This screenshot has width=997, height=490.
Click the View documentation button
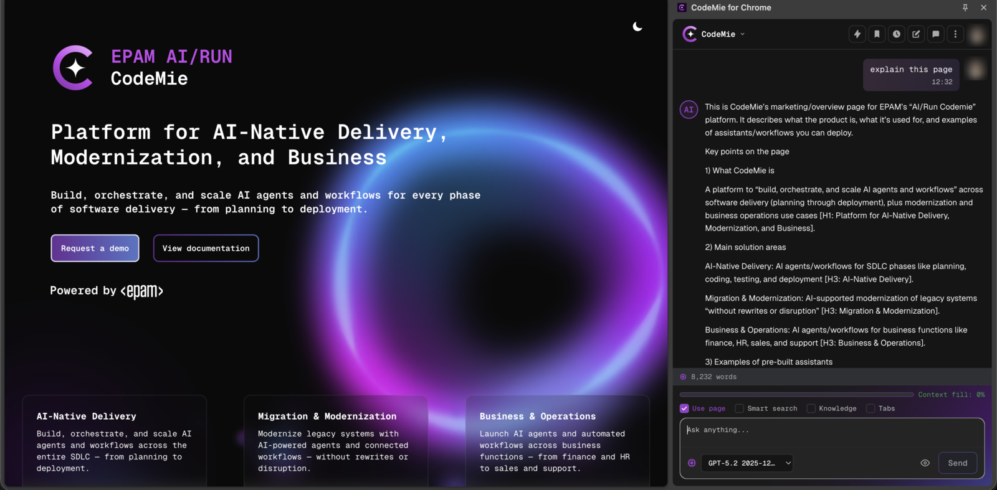point(206,248)
